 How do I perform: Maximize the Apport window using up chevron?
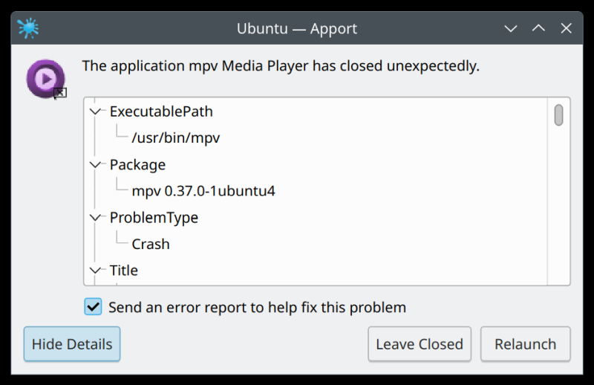pos(538,28)
